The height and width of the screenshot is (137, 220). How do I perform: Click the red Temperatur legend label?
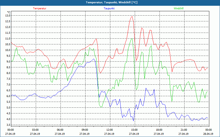[40, 8]
